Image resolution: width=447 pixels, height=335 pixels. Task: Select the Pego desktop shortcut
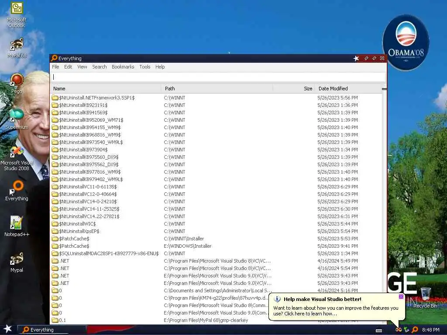(17, 83)
